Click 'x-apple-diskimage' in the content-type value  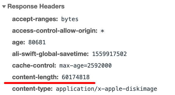coord(127,89)
